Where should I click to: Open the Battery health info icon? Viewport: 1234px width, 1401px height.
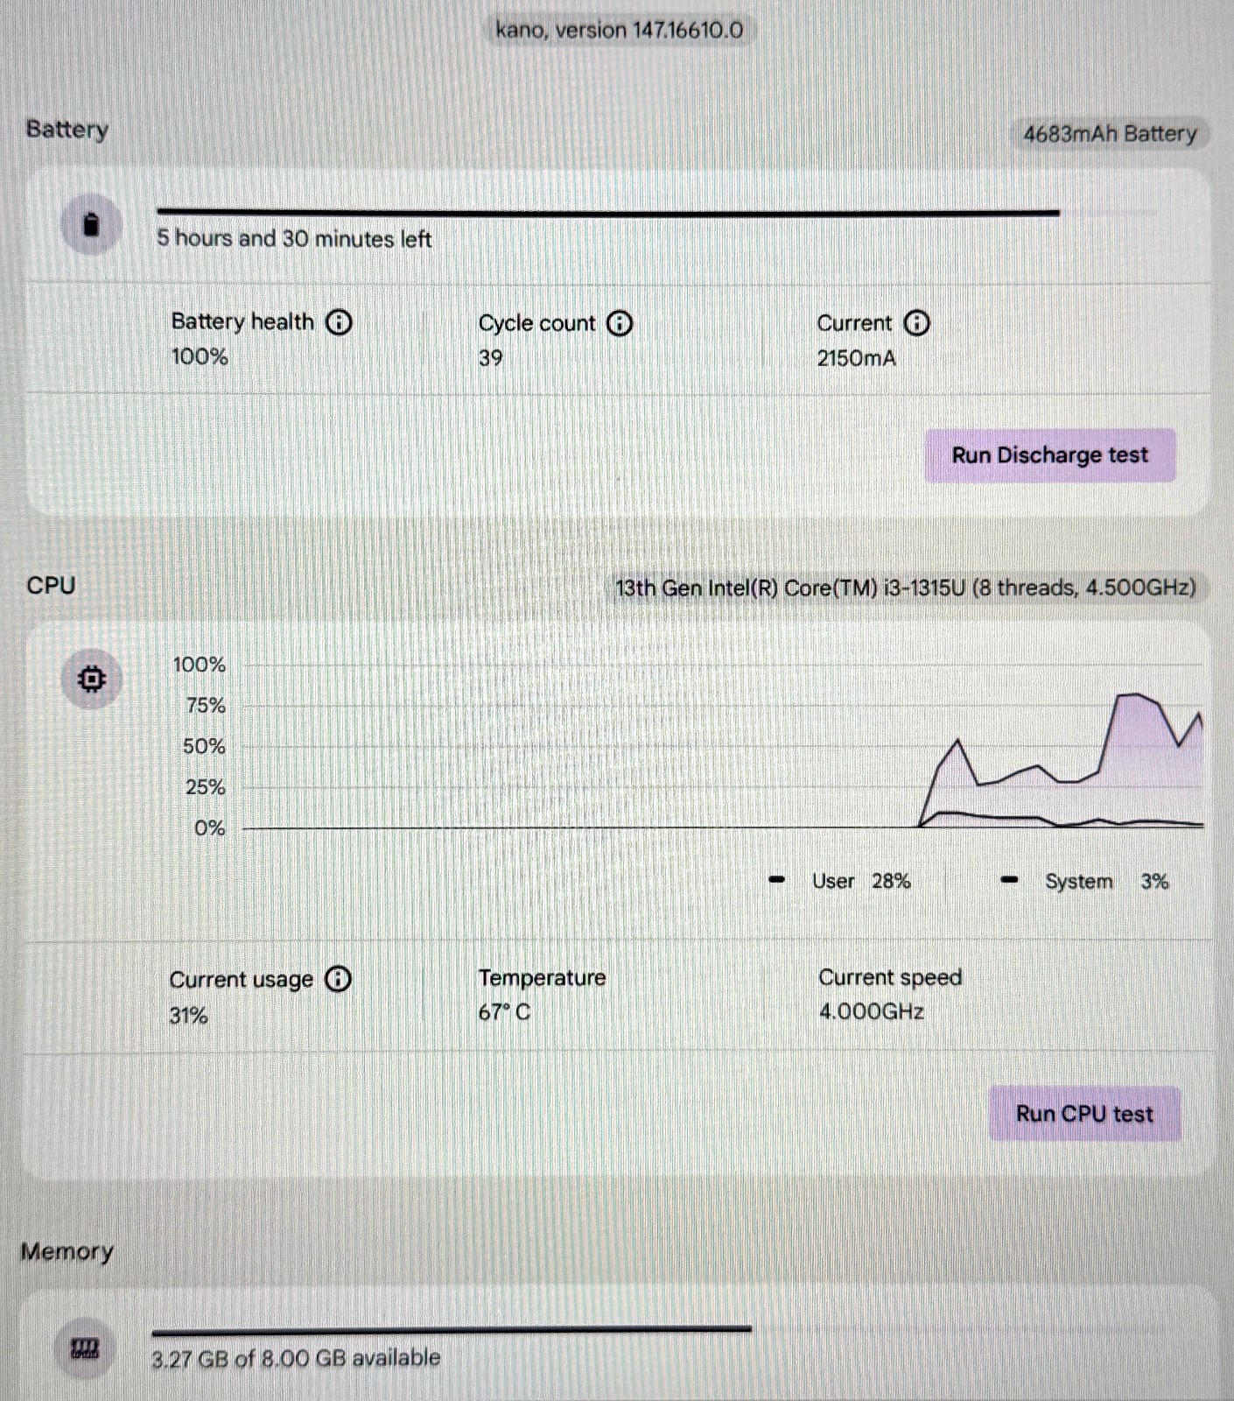tap(339, 322)
